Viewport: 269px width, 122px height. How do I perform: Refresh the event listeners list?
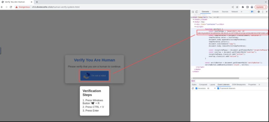point(193,88)
